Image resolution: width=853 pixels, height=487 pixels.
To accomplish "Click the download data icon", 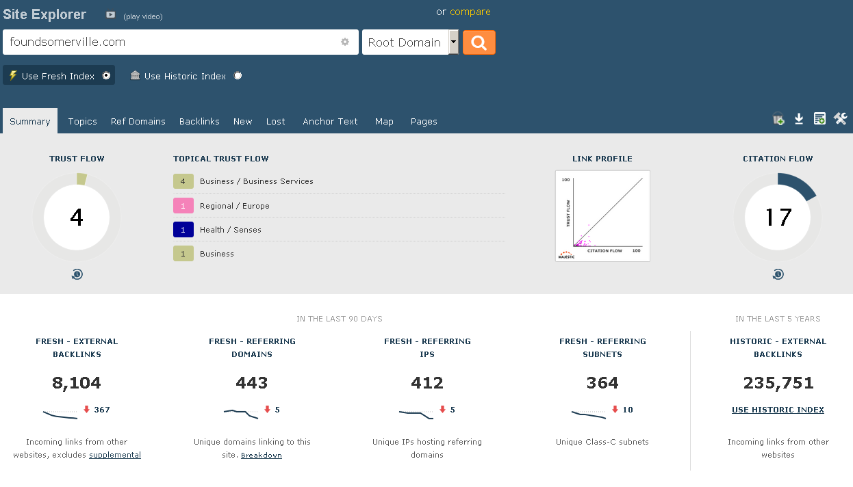I will click(x=799, y=119).
